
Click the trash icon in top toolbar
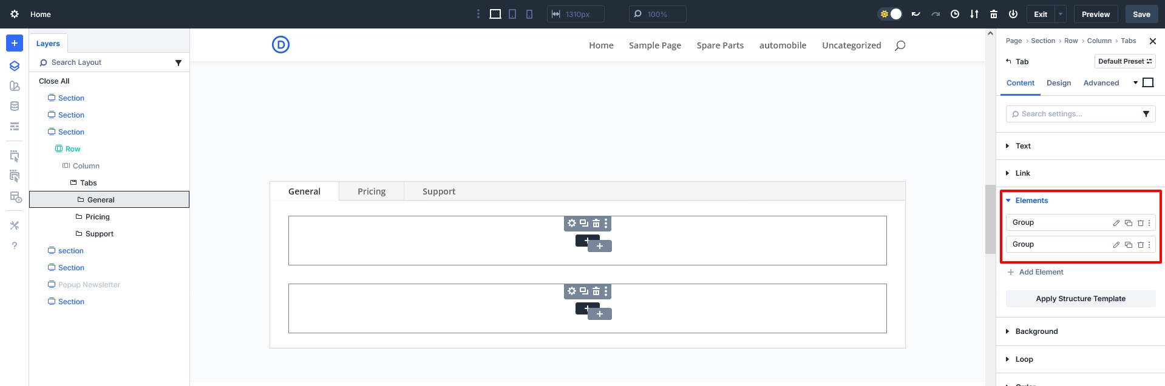[x=994, y=14]
